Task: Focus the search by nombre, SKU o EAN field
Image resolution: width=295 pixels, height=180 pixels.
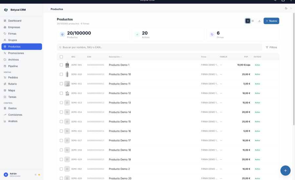Action: pyautogui.click(x=159, y=47)
